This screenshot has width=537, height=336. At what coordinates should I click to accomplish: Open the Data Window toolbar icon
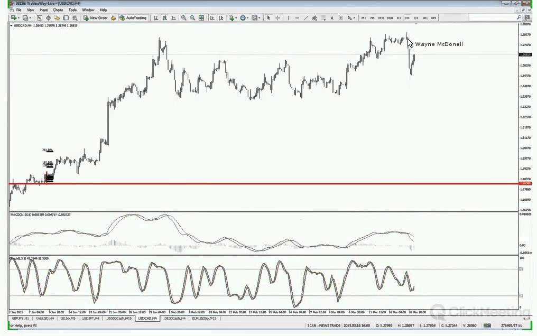[x=48, y=18]
